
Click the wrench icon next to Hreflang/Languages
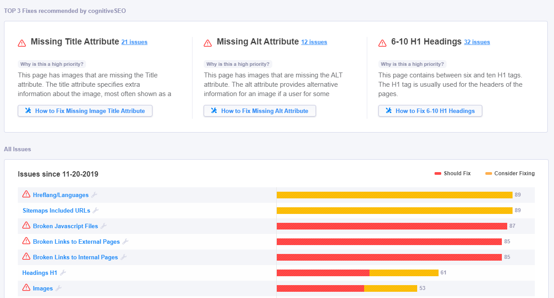[94, 194]
